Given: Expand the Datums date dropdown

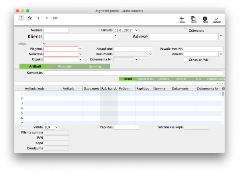Looking at the screenshot, I should point(136,30).
